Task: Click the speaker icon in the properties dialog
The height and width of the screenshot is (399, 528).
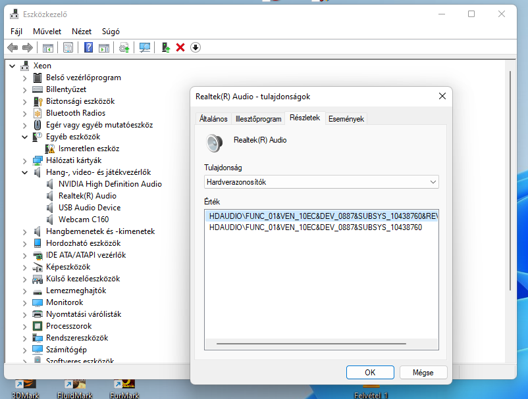Action: pos(215,143)
